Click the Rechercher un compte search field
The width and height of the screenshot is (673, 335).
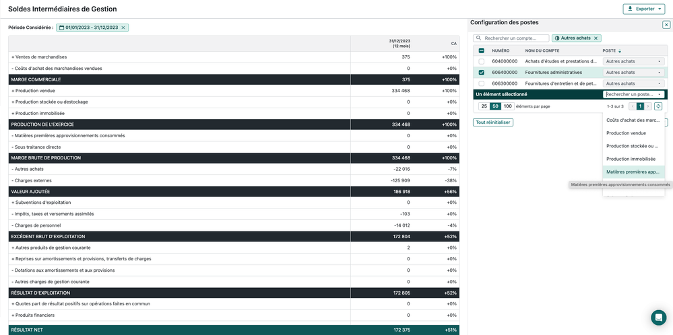[x=515, y=38]
